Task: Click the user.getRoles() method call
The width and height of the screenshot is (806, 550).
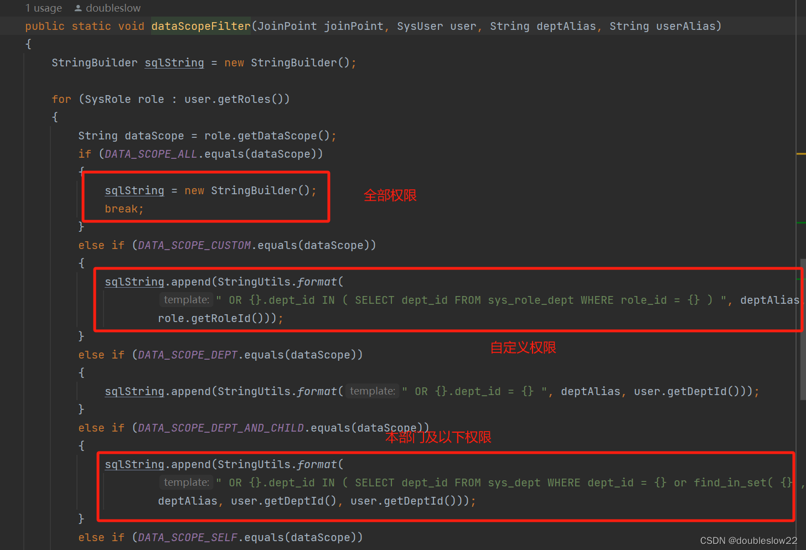Action: tap(237, 98)
